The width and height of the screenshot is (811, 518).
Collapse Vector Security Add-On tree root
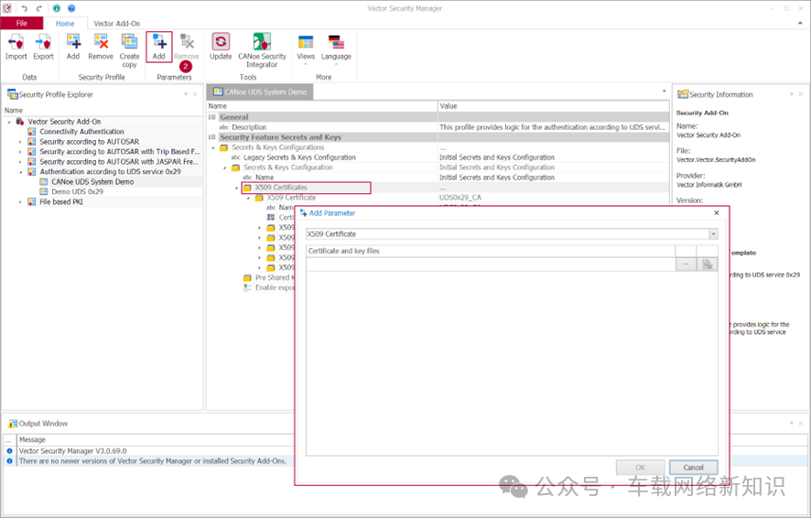click(9, 122)
